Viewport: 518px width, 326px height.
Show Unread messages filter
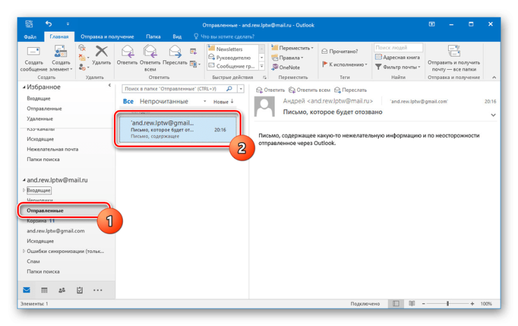(x=164, y=102)
